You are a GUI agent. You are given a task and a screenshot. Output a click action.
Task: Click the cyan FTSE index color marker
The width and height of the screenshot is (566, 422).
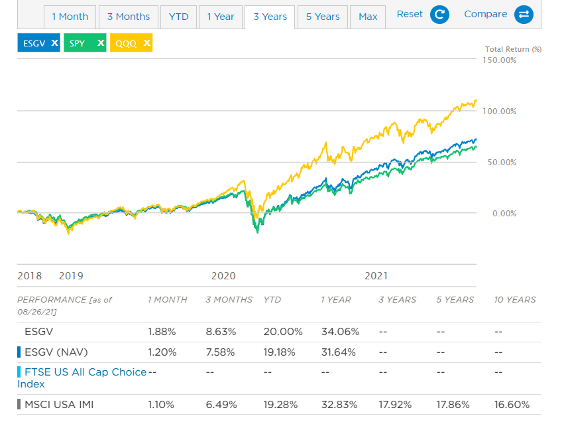(19, 372)
